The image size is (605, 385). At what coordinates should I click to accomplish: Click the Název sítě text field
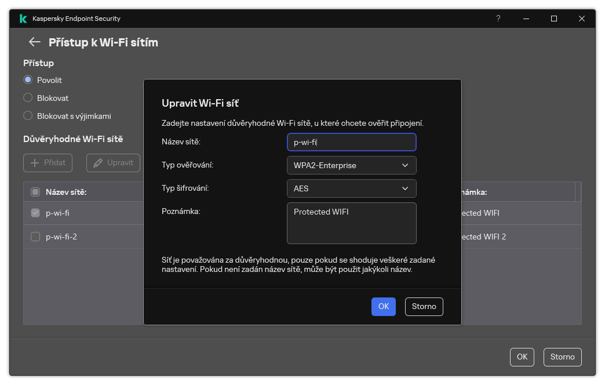(x=351, y=142)
